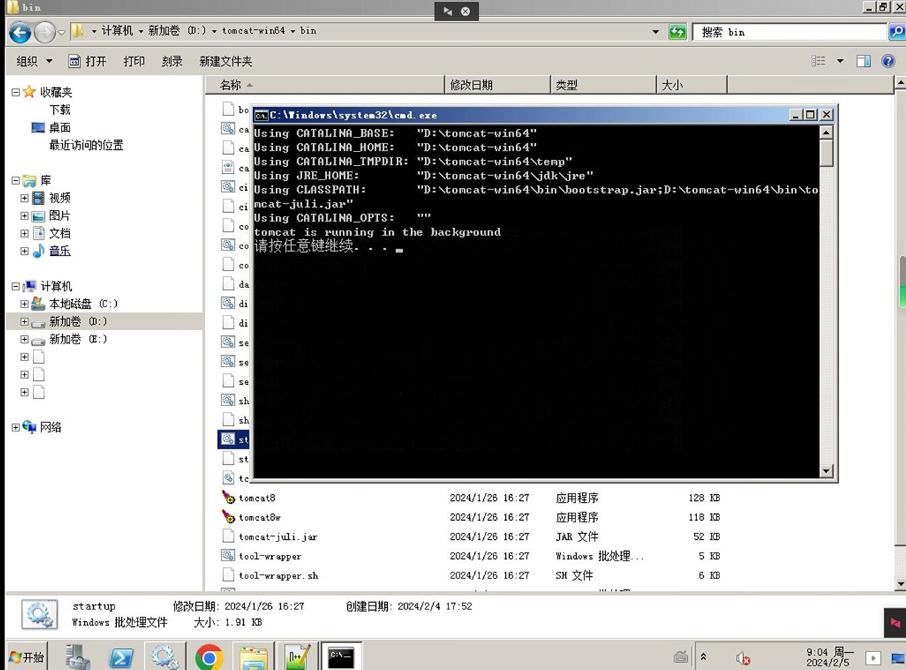Select the tomcat8w application icon
This screenshot has height=670, width=906.
tap(229, 517)
